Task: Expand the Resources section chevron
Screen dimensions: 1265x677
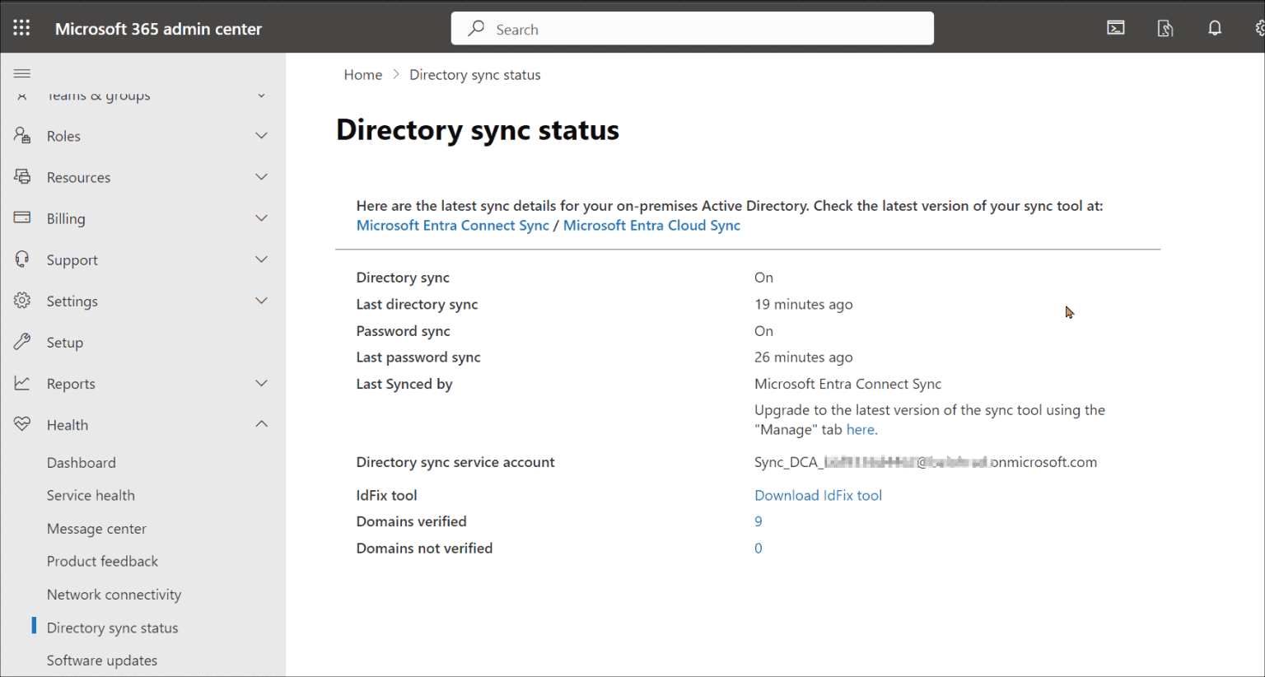Action: (x=261, y=177)
